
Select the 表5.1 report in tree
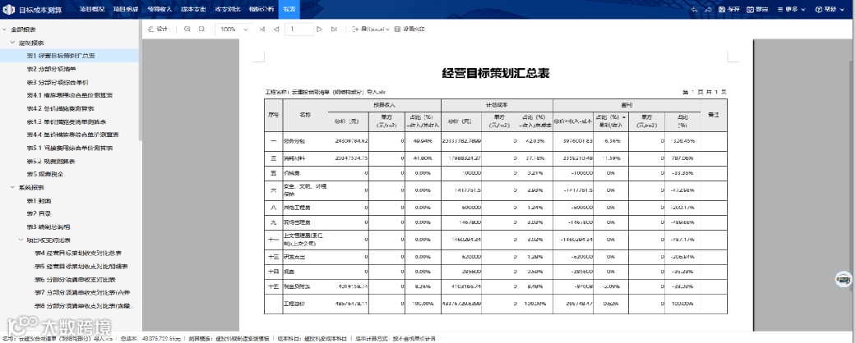69,148
